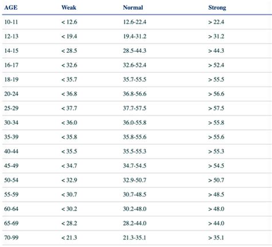Click the strong value > 55.5
Image resolution: width=272 pixels, height=247 pixels.
tap(216, 79)
